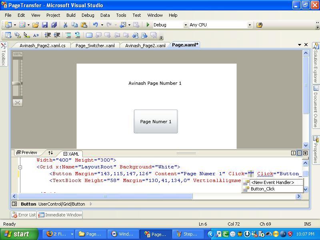Image resolution: width=320 pixels, height=240 pixels.
Task: Click the New Project toolbar icon
Action: tap(8, 25)
